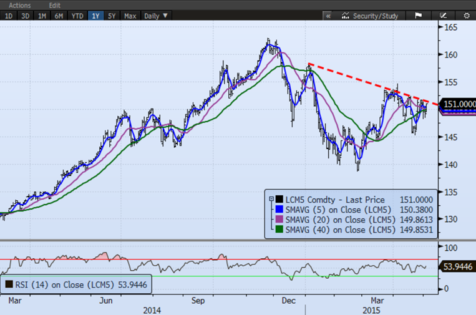Open the Edit menu
This screenshot has width=476, height=315.
pos(55,4)
